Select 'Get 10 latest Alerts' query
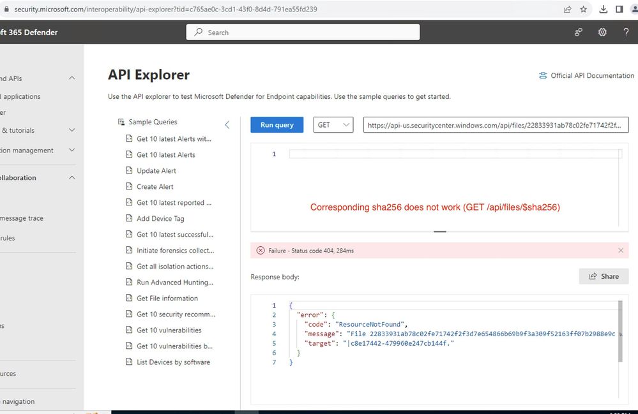This screenshot has width=638, height=414. [x=165, y=155]
